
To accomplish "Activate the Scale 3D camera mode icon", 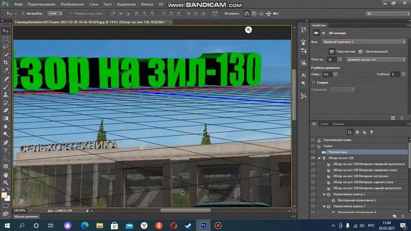I will tap(276, 13).
